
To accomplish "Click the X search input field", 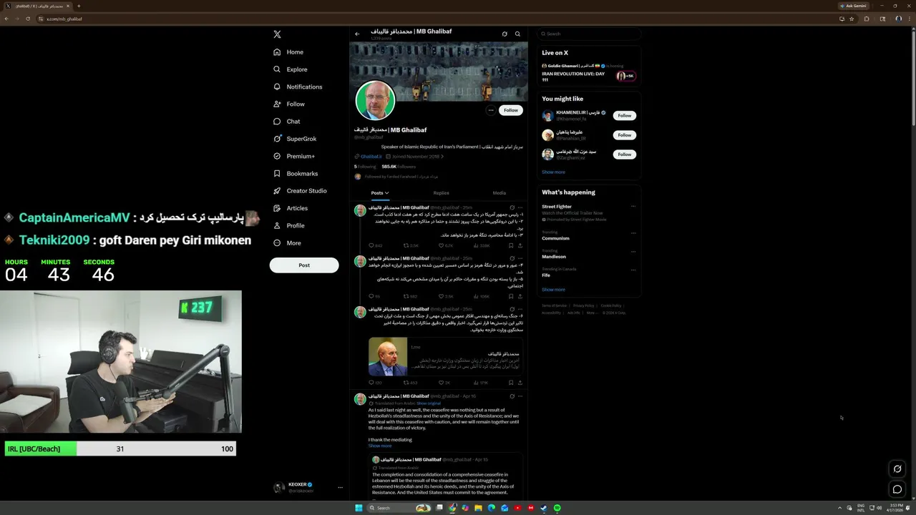I will coord(589,34).
